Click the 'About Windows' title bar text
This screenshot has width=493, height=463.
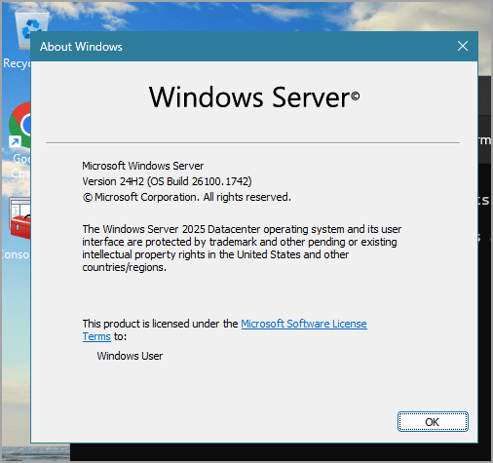click(x=81, y=47)
